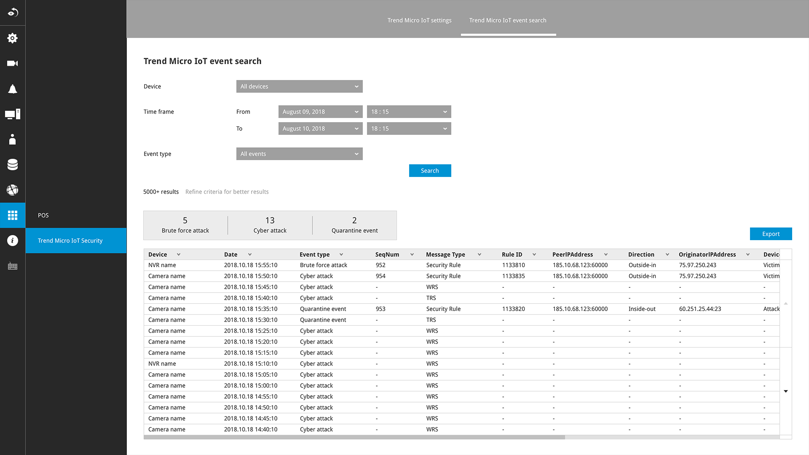This screenshot has height=455, width=809.
Task: Open the information icon in sidebar
Action: pos(13,241)
